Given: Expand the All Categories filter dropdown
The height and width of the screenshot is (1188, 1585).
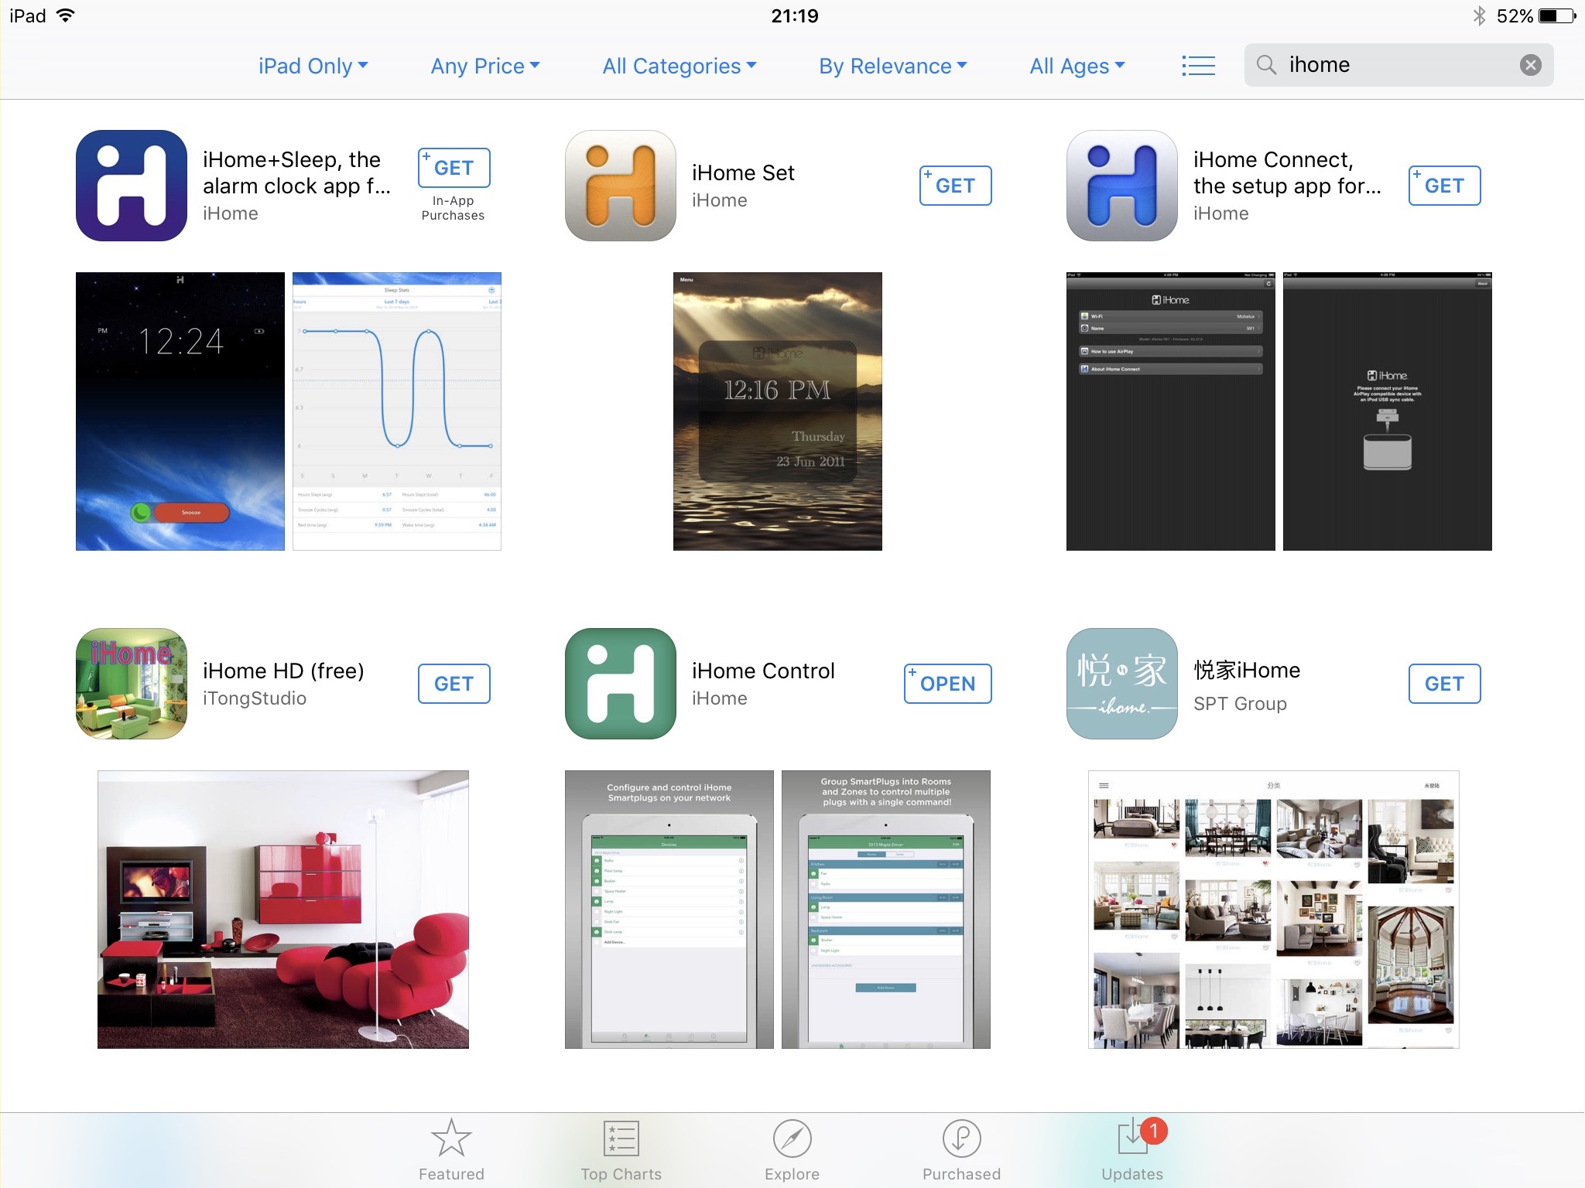Looking at the screenshot, I should point(680,65).
